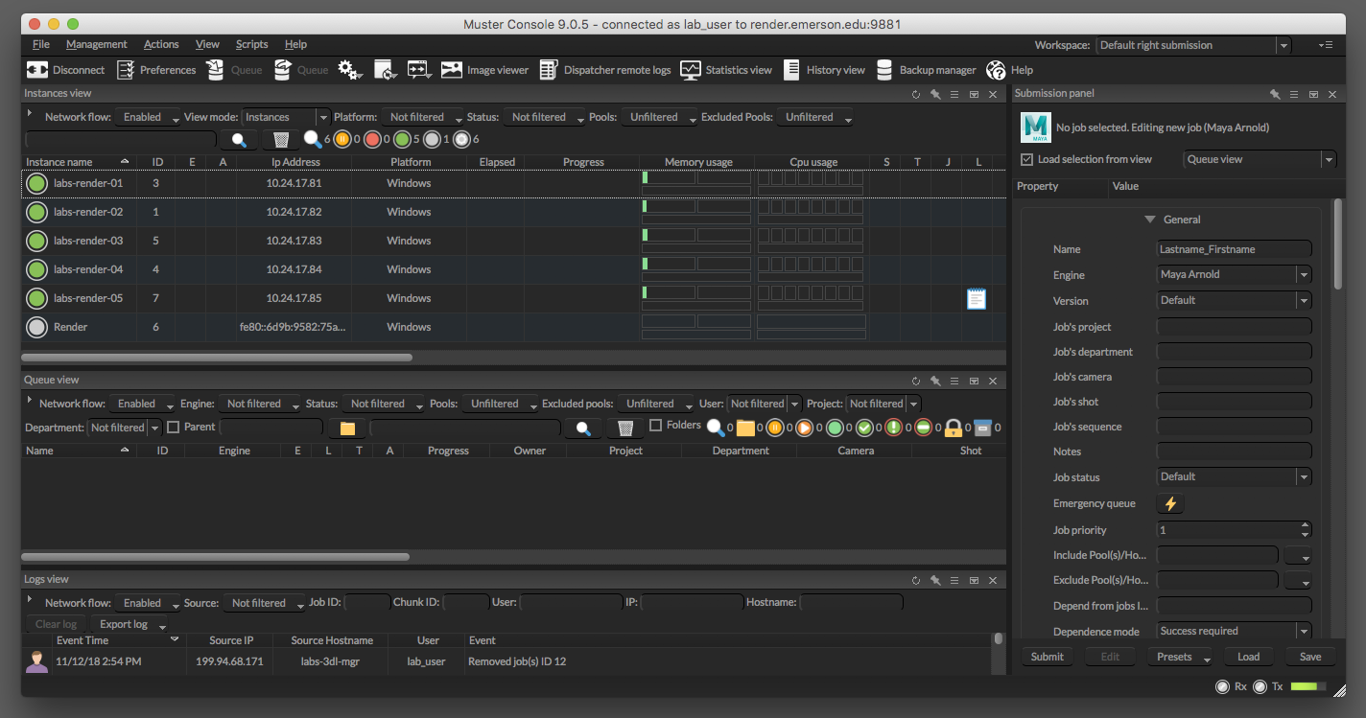Select the labs-render-01 instance row
This screenshot has width=1366, height=718.
click(514, 183)
